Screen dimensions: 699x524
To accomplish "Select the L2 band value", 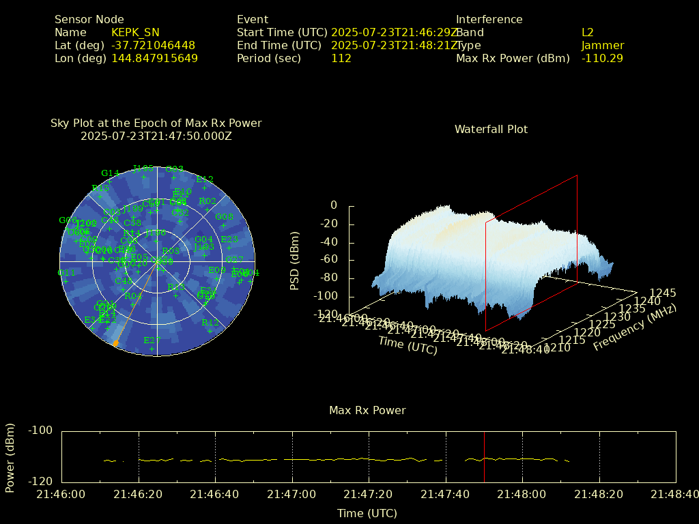I will pos(587,33).
